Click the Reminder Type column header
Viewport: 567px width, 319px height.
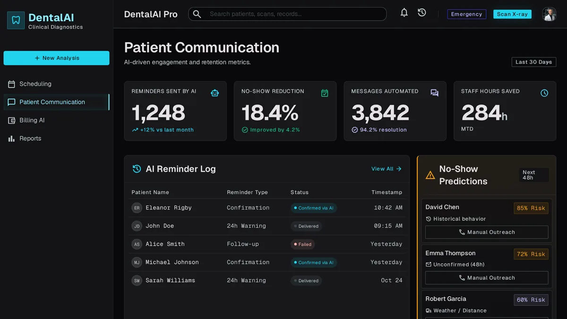[x=247, y=192]
